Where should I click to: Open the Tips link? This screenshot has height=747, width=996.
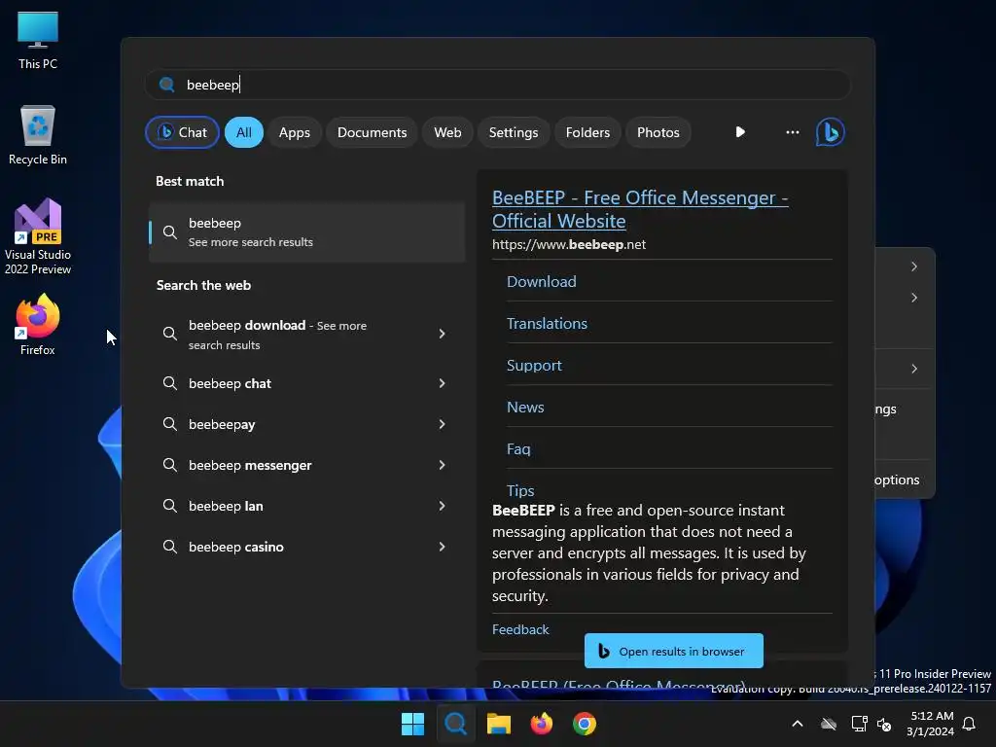[520, 490]
